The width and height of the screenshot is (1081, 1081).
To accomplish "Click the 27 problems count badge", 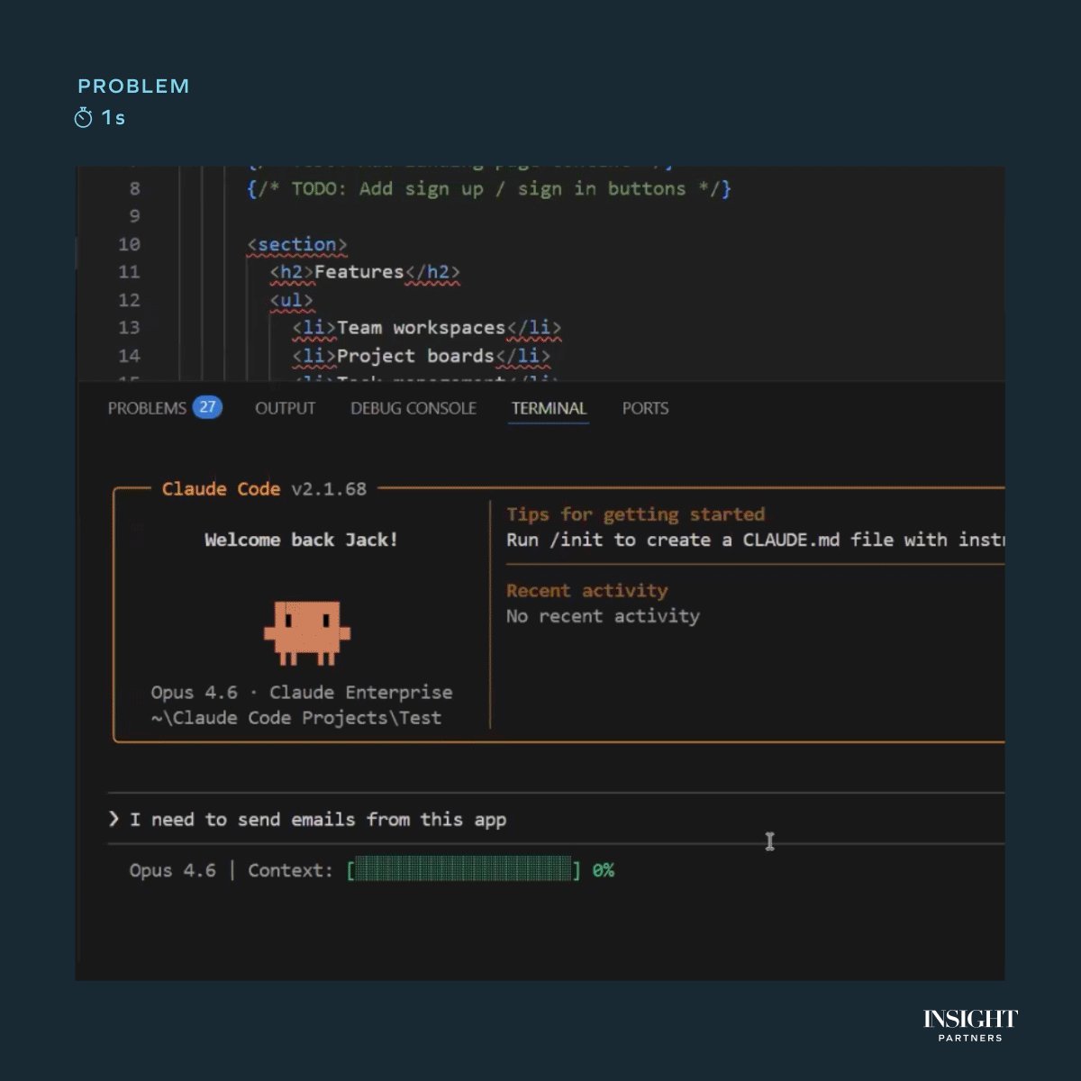I will click(207, 407).
